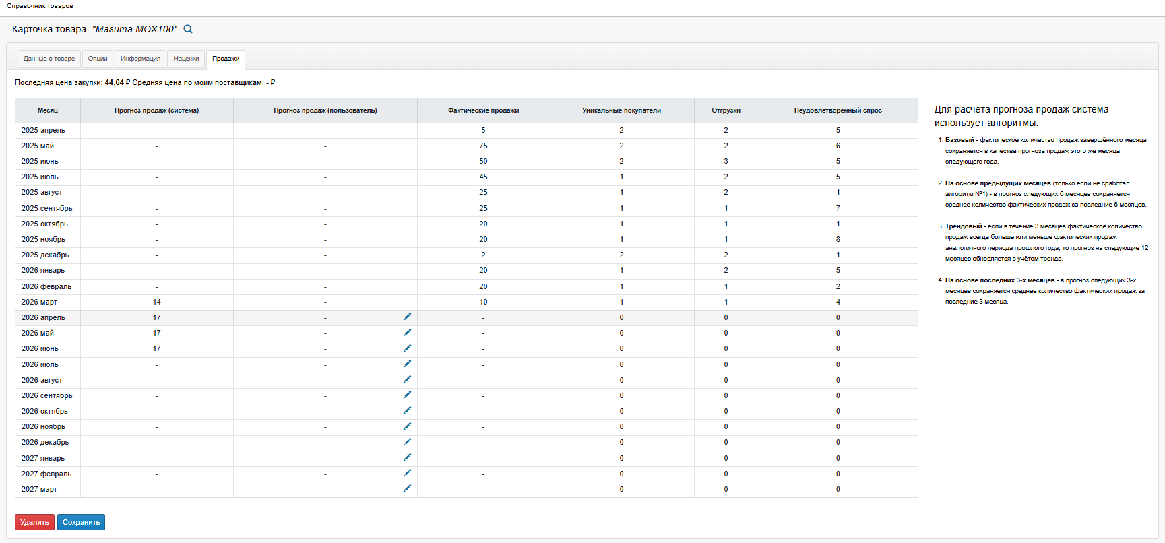1165x543 pixels.
Task: Click the red Удалить button
Action: click(x=34, y=522)
